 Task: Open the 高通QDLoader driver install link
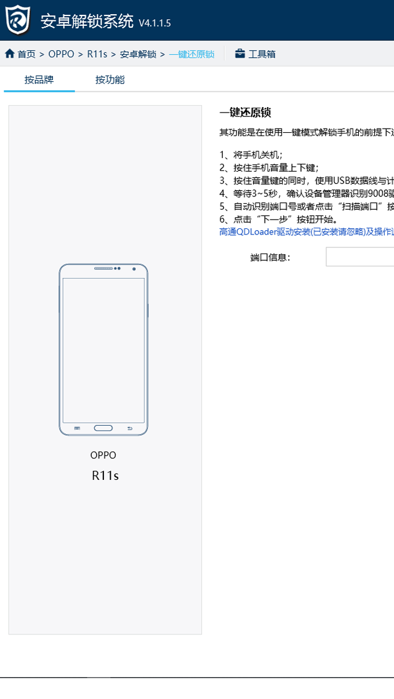pyautogui.click(x=307, y=232)
